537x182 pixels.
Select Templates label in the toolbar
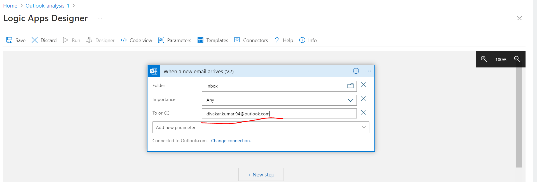click(x=217, y=40)
